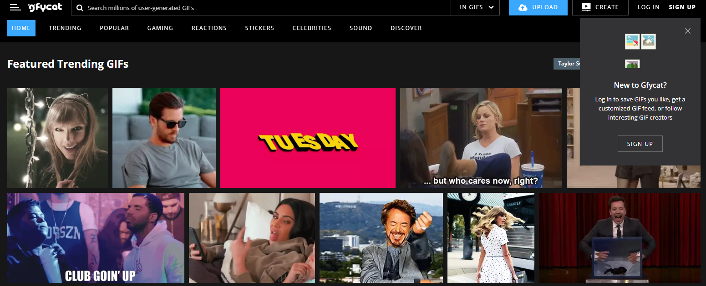Click the cloud upload icon
Image resolution: width=706 pixels, height=286 pixels.
click(x=523, y=7)
